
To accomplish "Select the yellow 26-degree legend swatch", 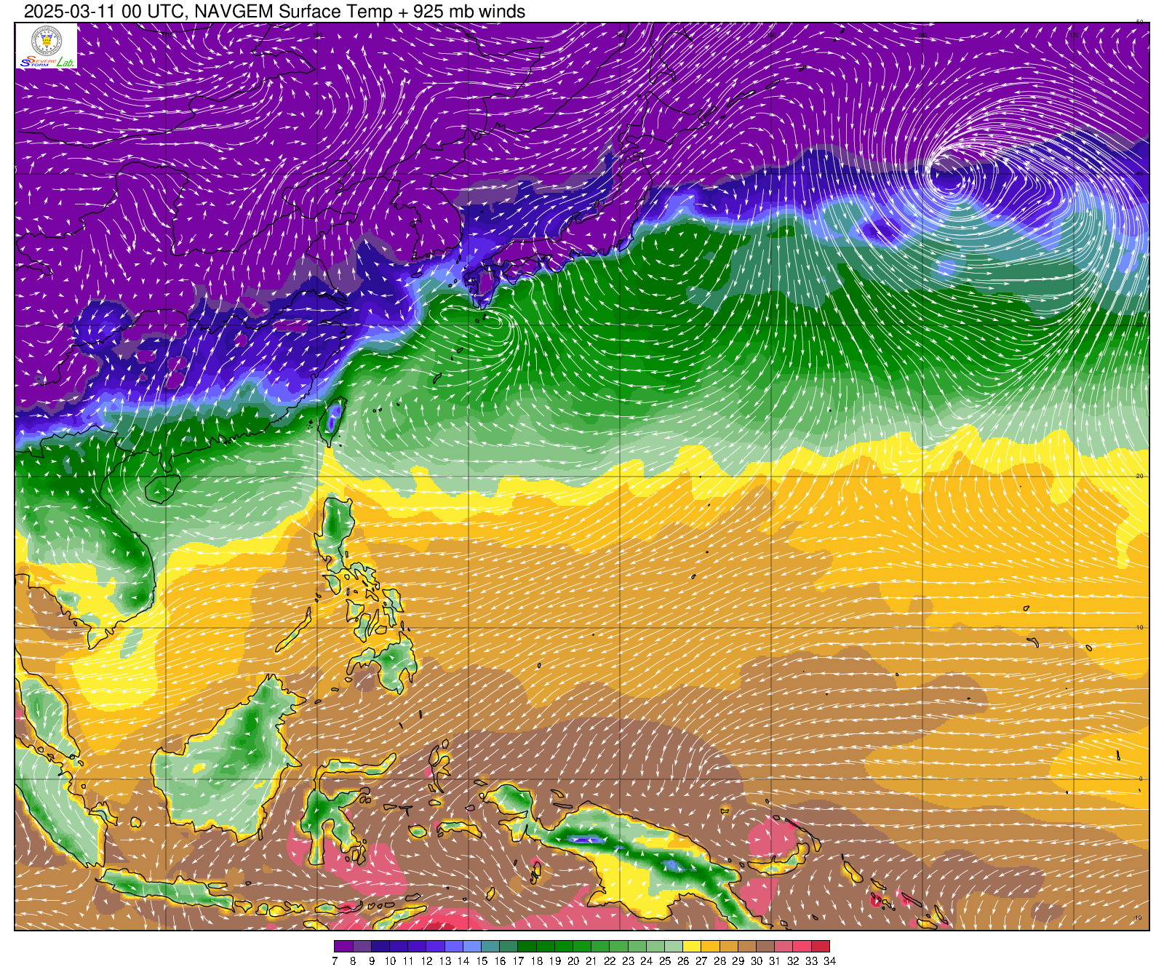I will 692,947.
